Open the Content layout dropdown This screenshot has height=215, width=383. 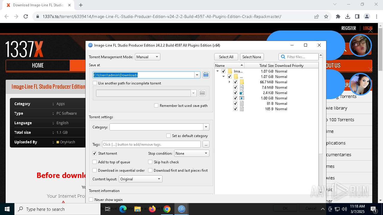pyautogui.click(x=141, y=179)
